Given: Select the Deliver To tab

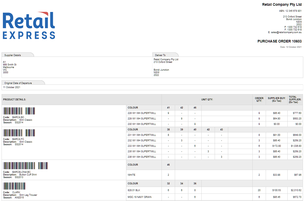Looking at the screenshot, I should click(x=165, y=55).
